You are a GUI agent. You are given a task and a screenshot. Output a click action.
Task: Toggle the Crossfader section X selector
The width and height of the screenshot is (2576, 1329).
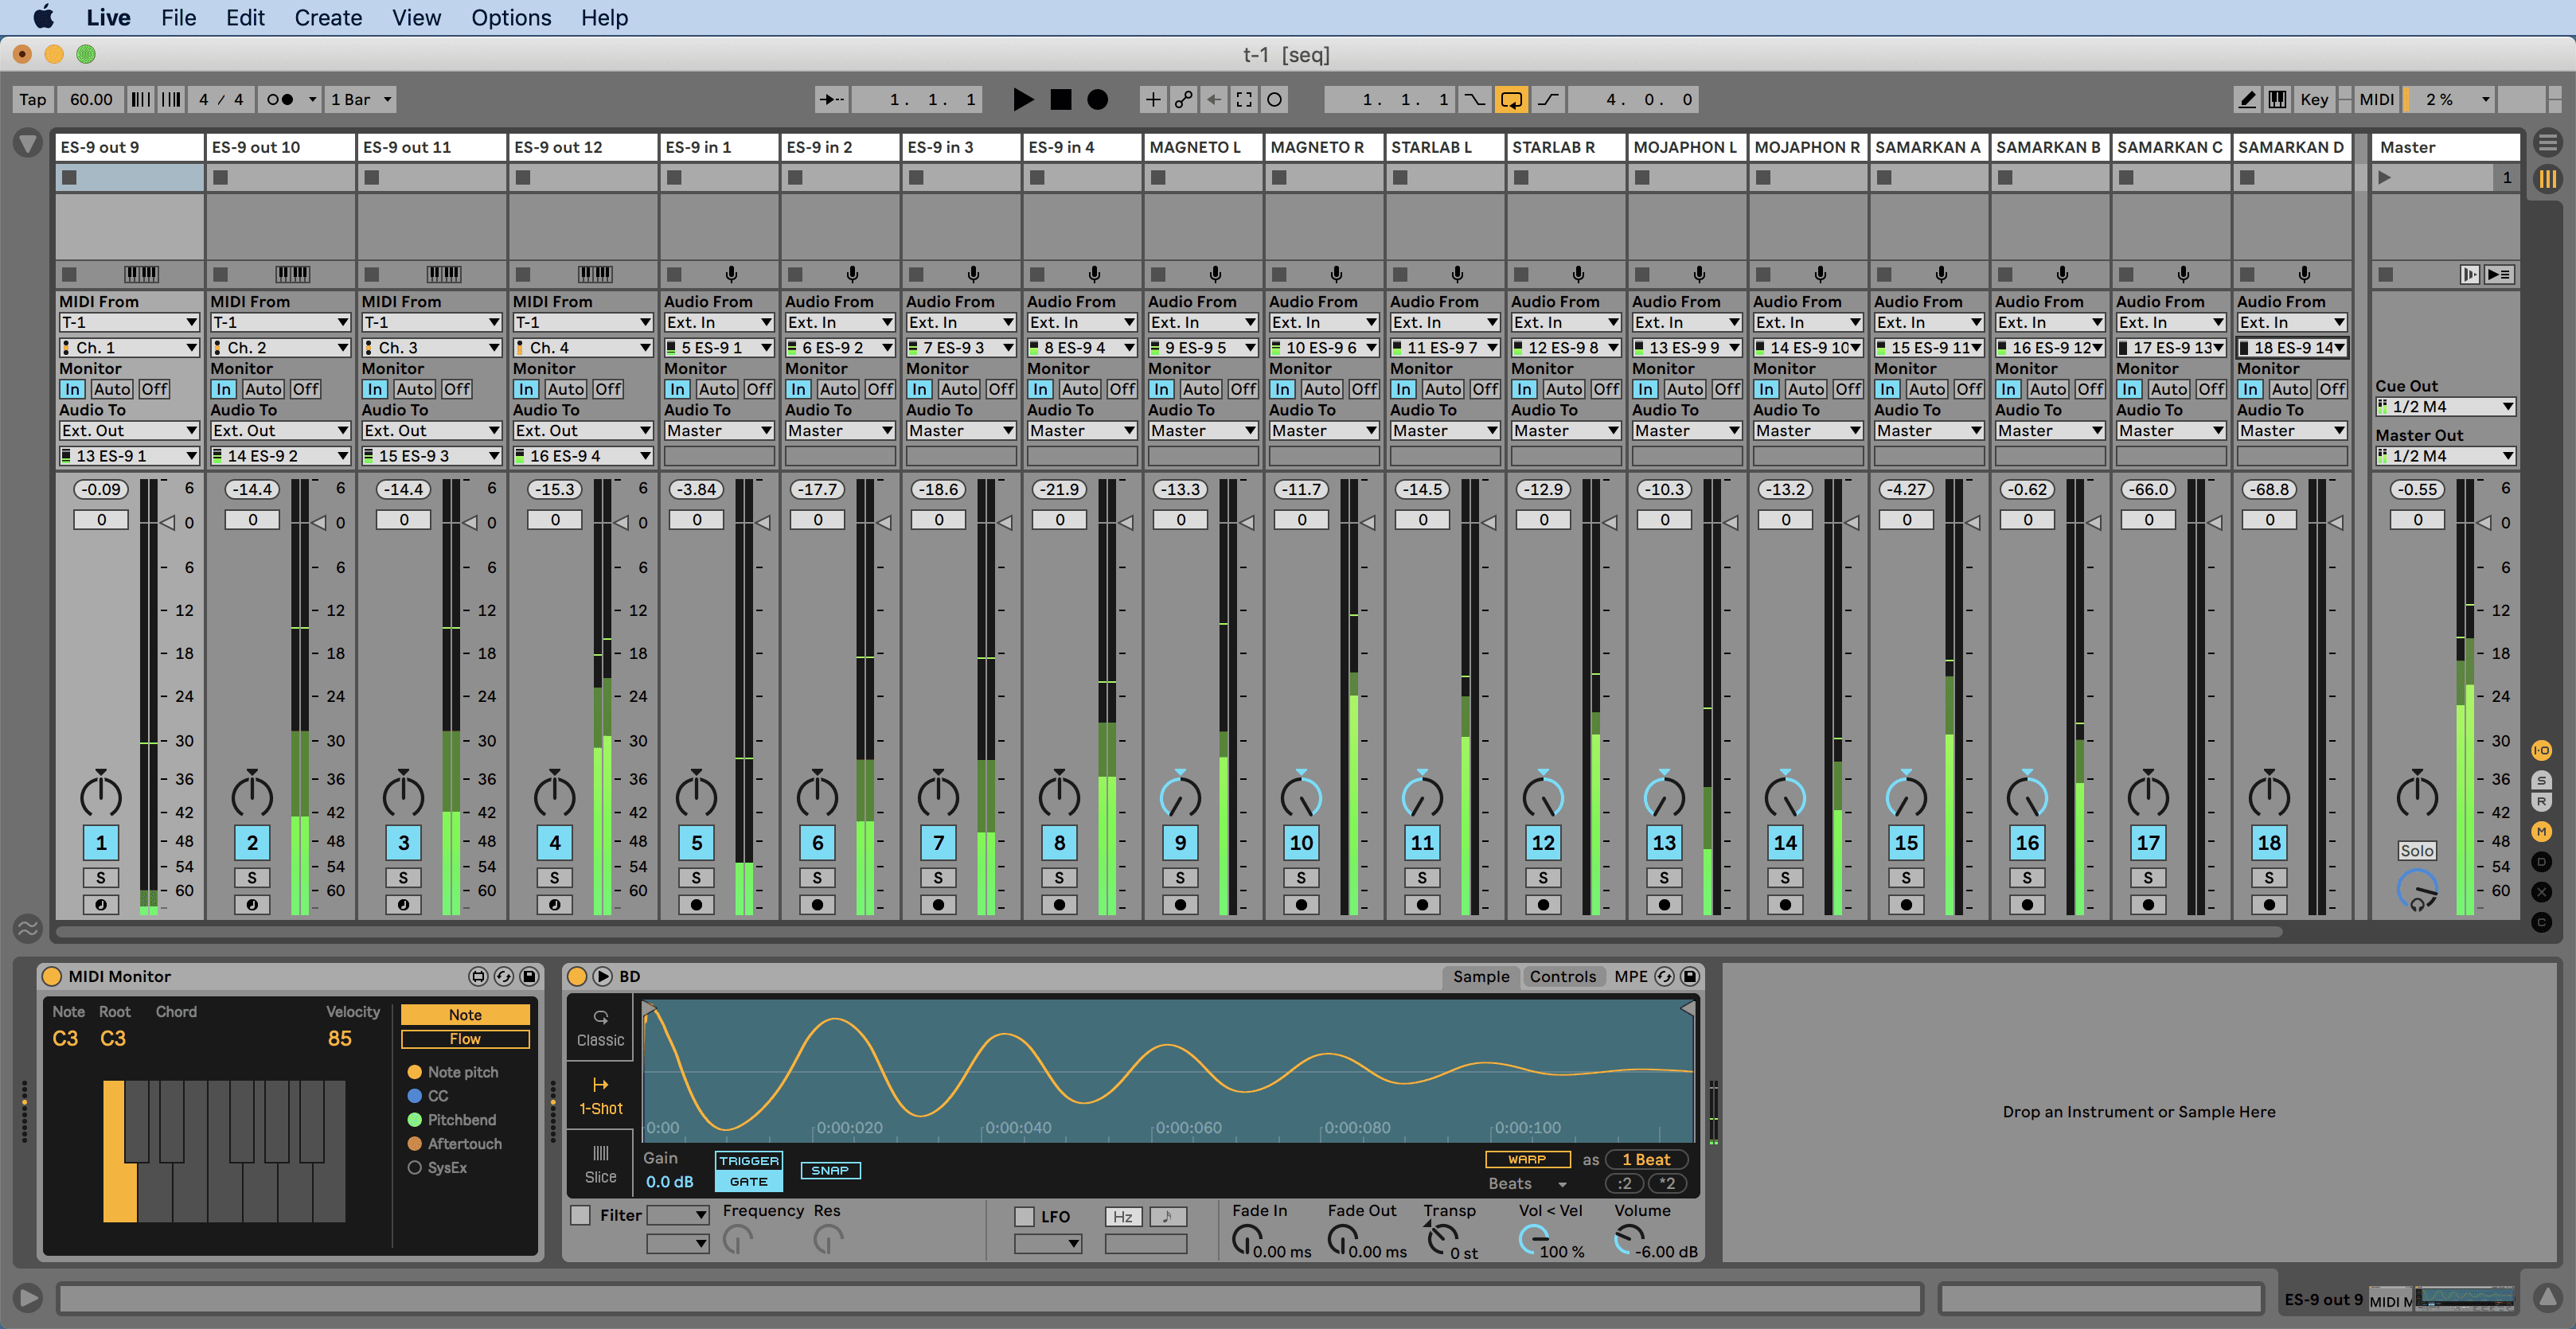click(x=2541, y=892)
